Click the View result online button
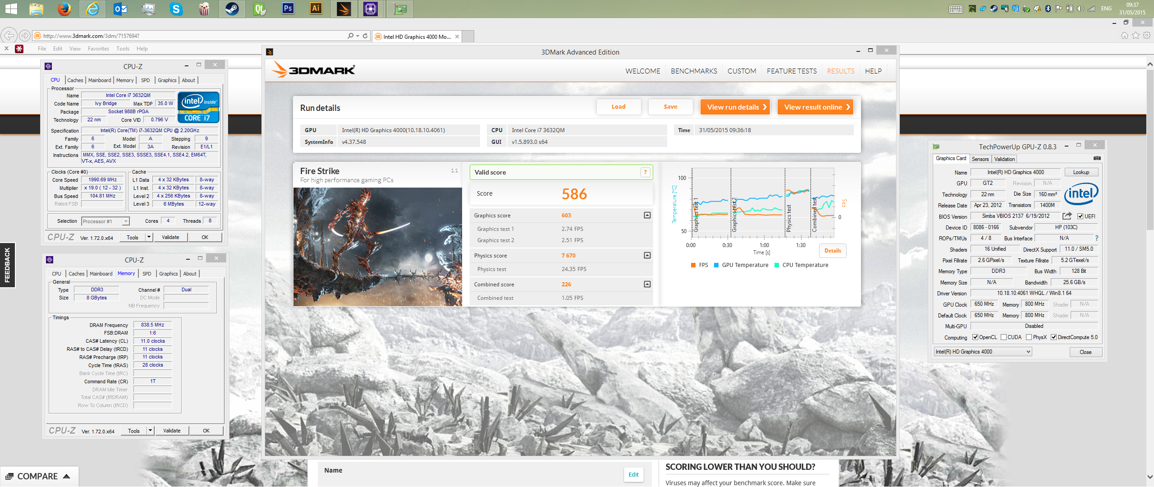The image size is (1154, 487). tap(815, 107)
